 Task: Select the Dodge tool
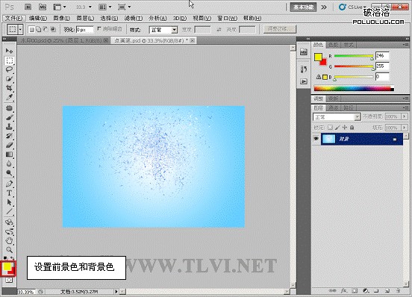click(9, 173)
